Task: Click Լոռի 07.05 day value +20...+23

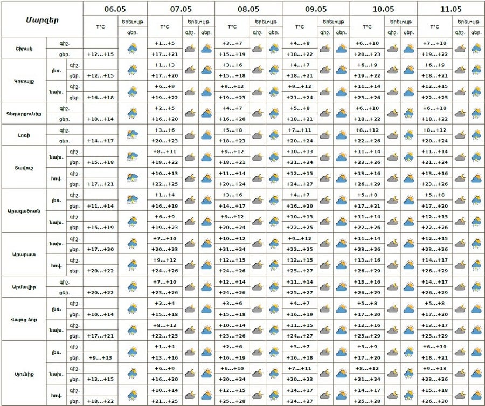Action: 165,141
